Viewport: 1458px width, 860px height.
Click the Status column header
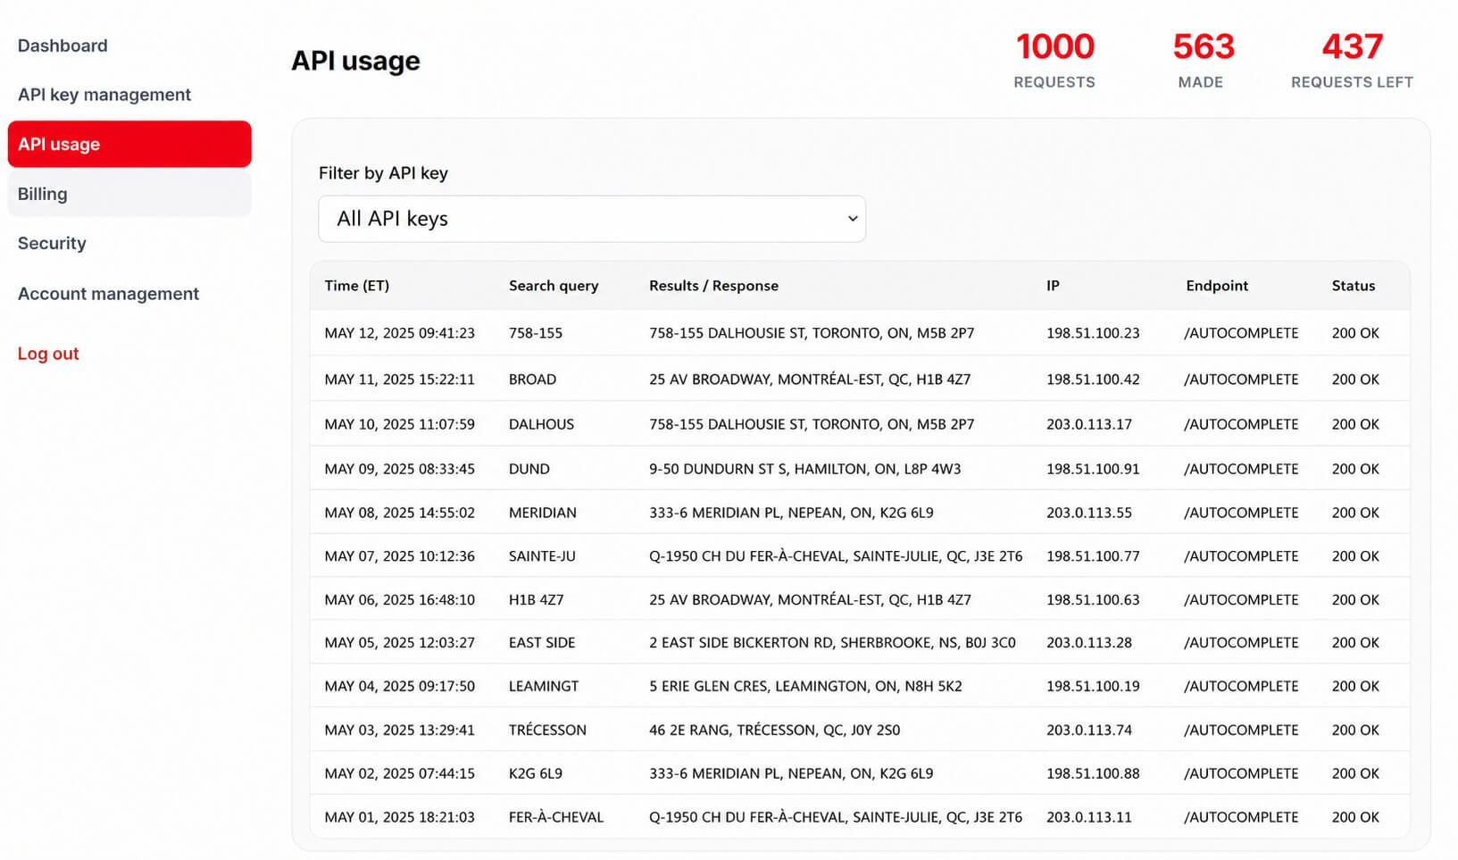(x=1354, y=286)
